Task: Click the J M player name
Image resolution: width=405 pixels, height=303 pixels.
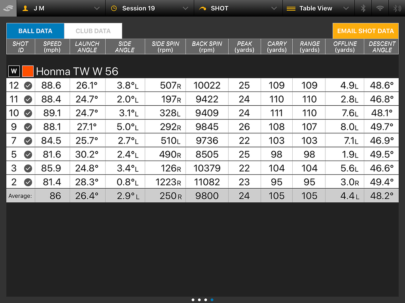Action: [39, 9]
